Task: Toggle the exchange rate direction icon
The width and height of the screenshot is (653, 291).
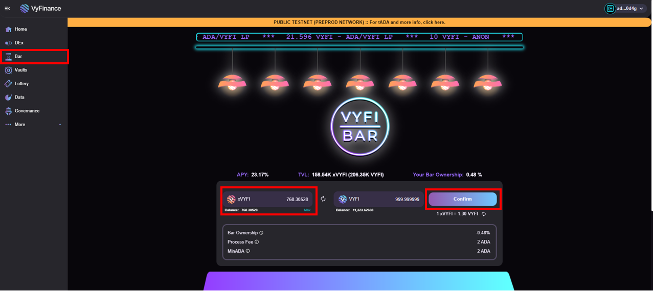Action: [x=484, y=214]
